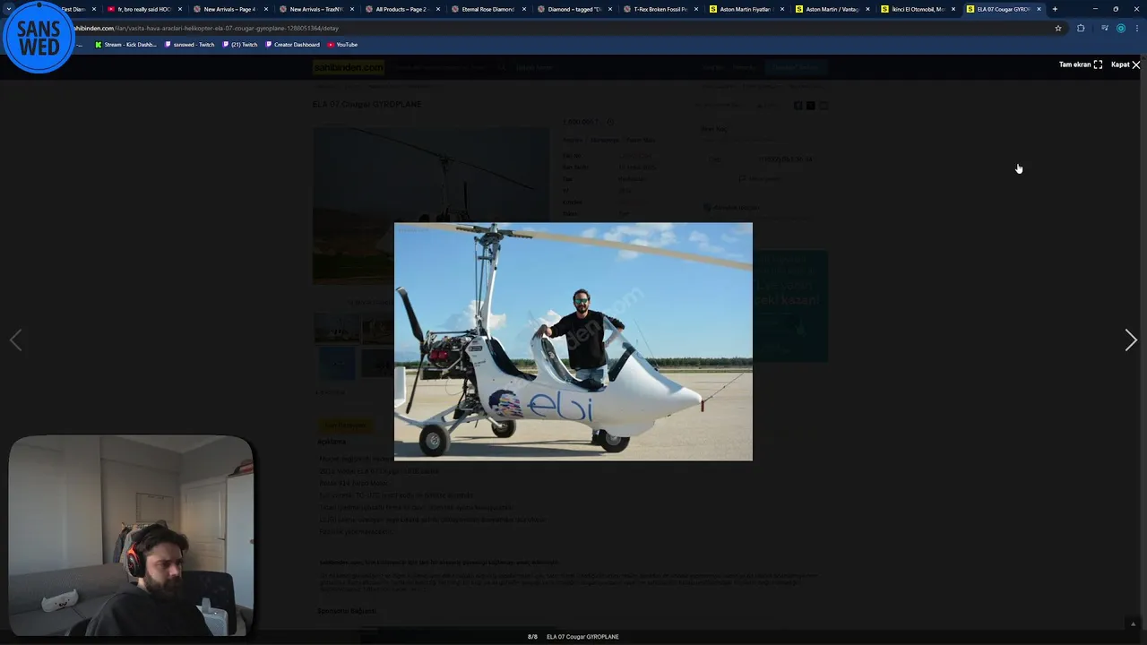Close the 'ELA 07 Cougar GYRO' tab
Image resolution: width=1147 pixels, height=645 pixels.
[x=1039, y=9]
